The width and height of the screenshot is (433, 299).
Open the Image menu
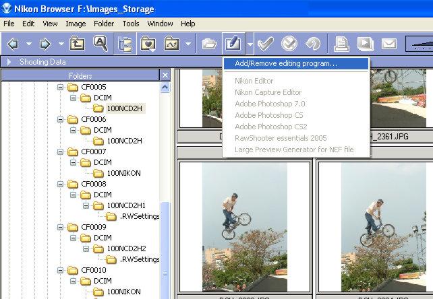tap(76, 24)
